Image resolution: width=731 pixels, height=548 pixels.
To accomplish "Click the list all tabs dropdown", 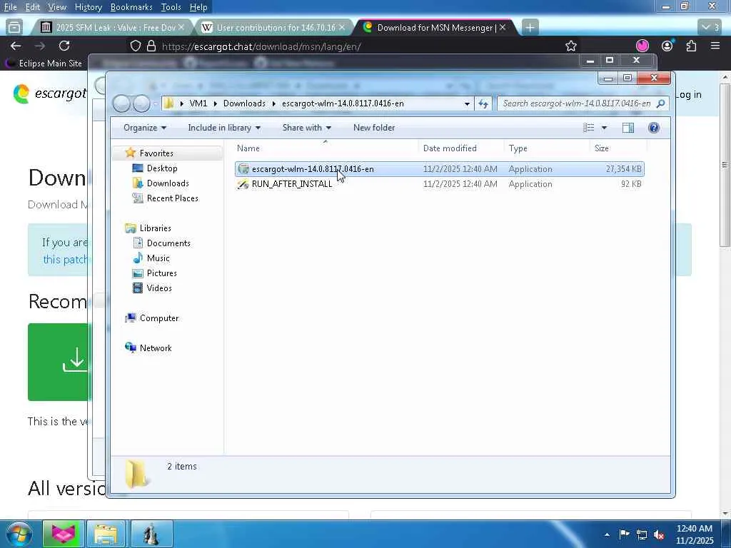I will (710, 28).
